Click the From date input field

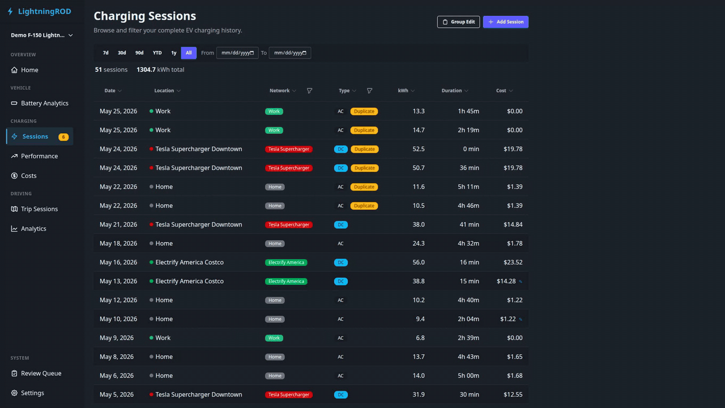click(237, 53)
